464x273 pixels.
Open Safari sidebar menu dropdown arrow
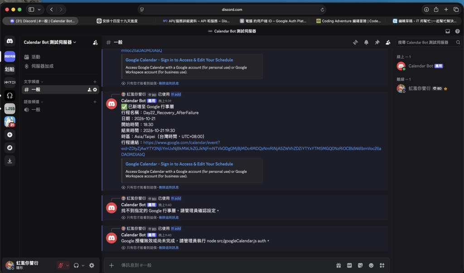[39, 10]
